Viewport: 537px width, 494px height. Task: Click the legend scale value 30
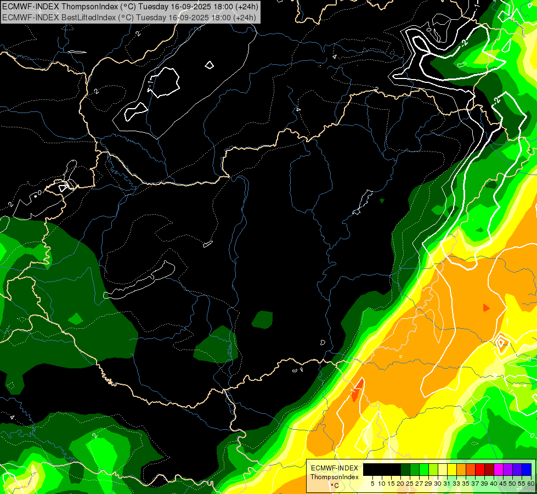(438, 484)
